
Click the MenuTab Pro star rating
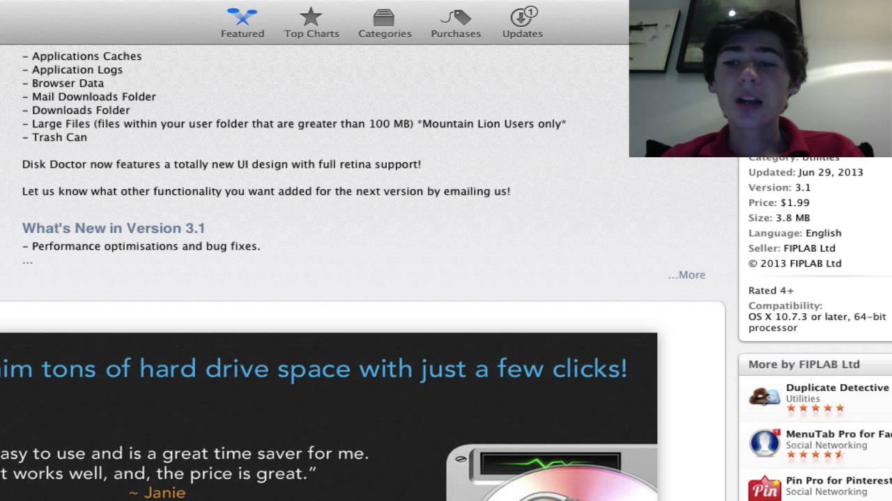pos(815,455)
